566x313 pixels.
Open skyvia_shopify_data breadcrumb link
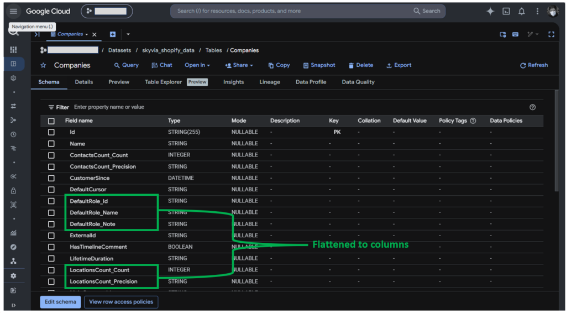point(168,50)
